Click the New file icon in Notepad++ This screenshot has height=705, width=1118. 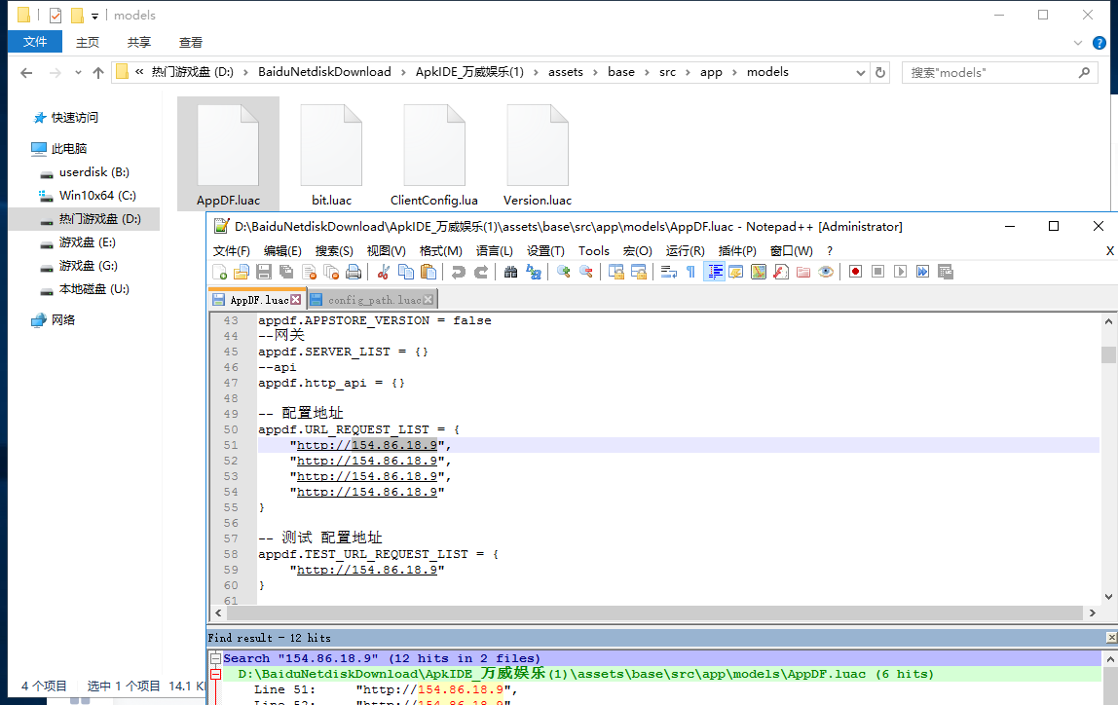pyautogui.click(x=220, y=272)
